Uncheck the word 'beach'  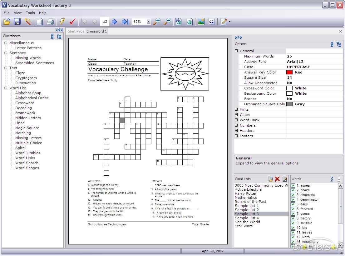(x=293, y=190)
